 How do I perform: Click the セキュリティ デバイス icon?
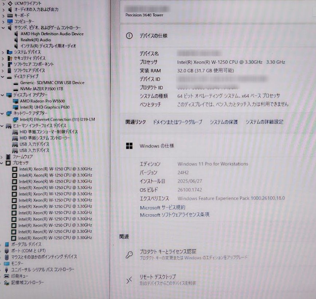click(x=9, y=58)
